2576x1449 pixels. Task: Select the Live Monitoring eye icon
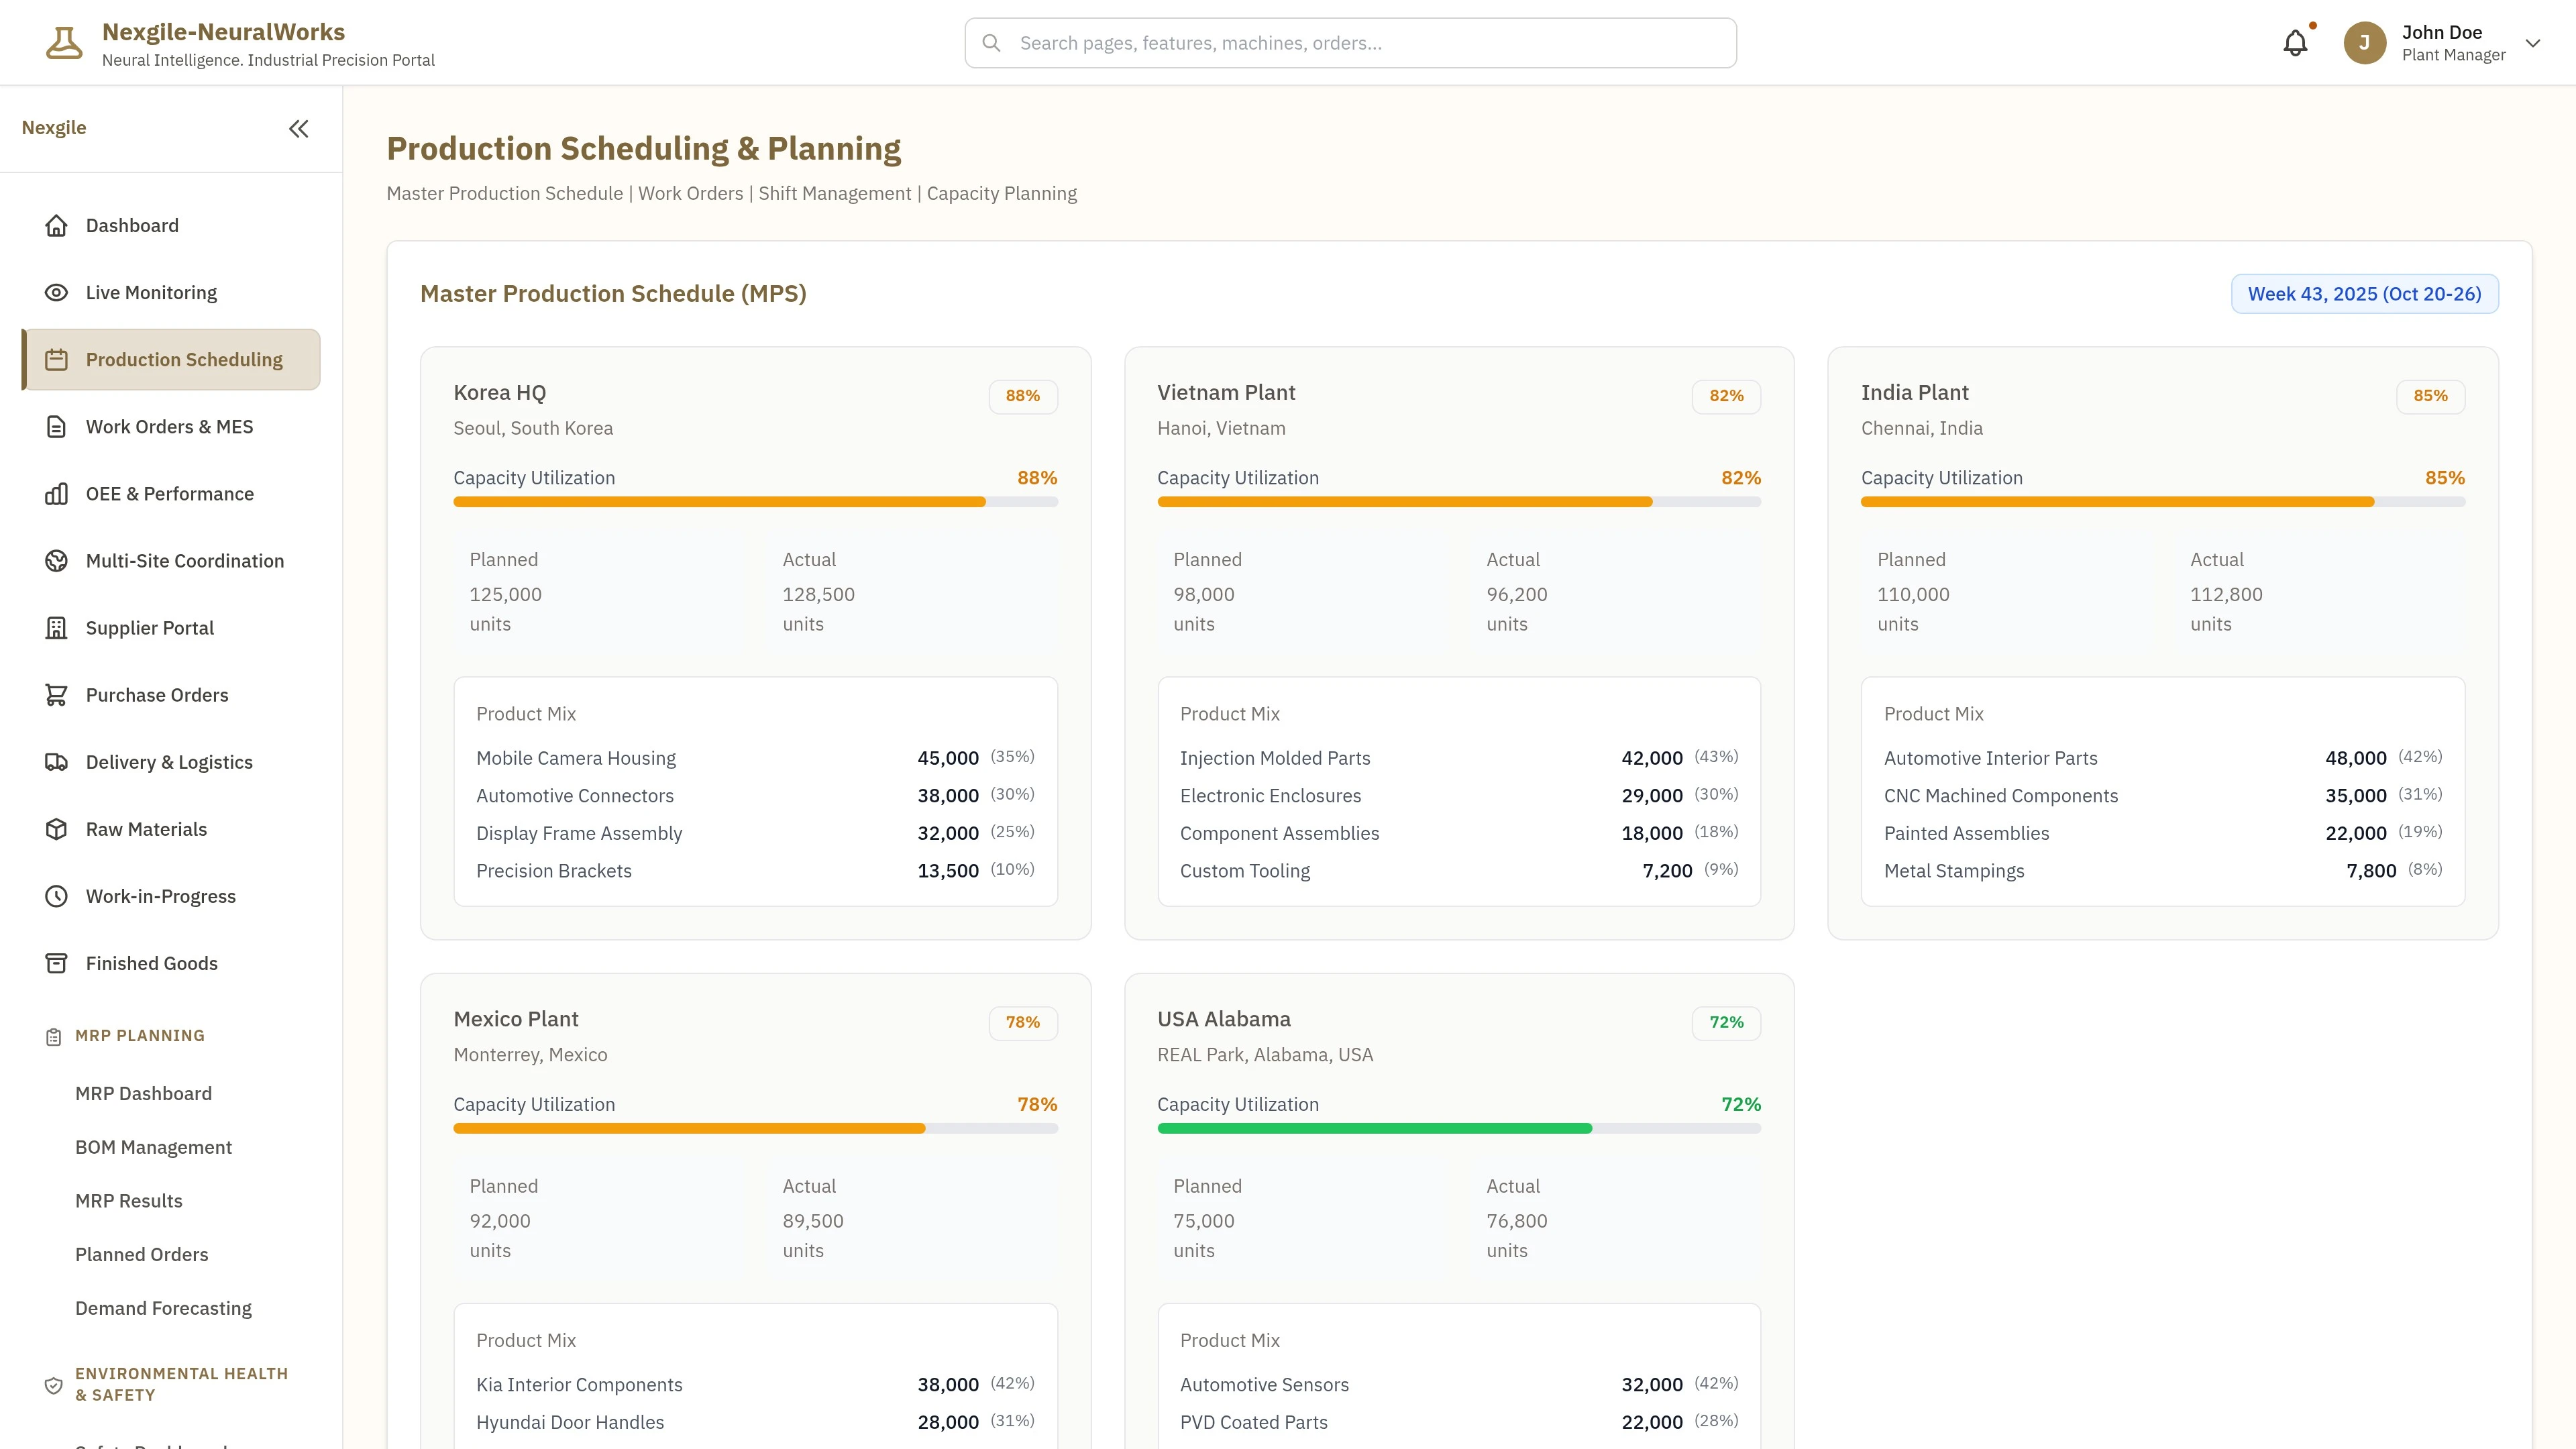coord(55,292)
